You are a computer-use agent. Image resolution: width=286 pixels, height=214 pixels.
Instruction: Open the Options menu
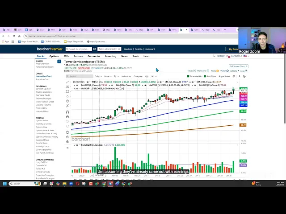pos(54,56)
